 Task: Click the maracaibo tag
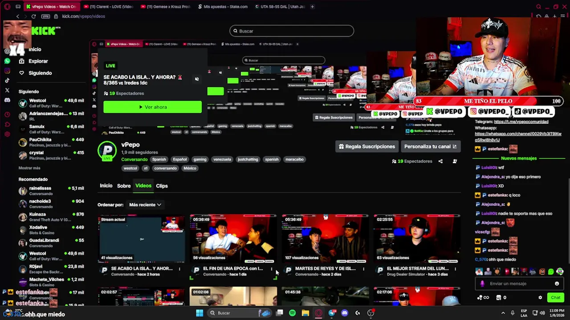click(294, 159)
